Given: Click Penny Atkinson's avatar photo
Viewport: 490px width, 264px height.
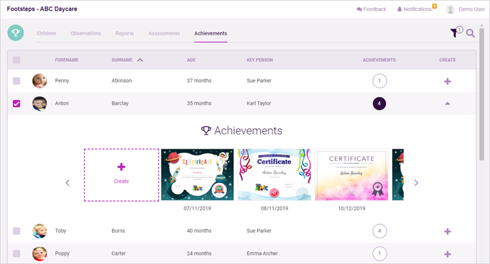Looking at the screenshot, I should click(x=39, y=81).
